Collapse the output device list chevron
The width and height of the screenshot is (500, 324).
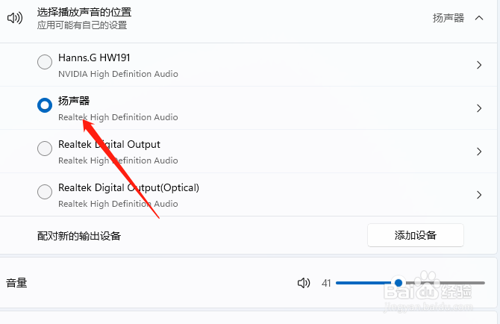(479, 18)
